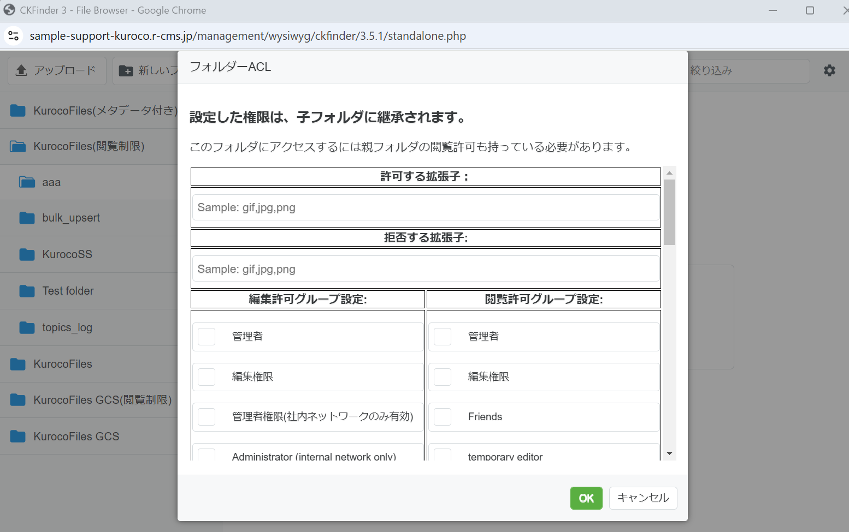Viewport: 849px width, 532px height.
Task: Expand the aaa subfolder
Action: pyautogui.click(x=27, y=182)
